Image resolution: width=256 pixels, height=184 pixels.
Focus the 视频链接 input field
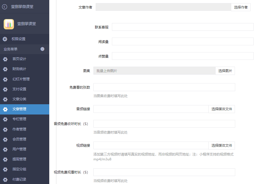pos(151,146)
